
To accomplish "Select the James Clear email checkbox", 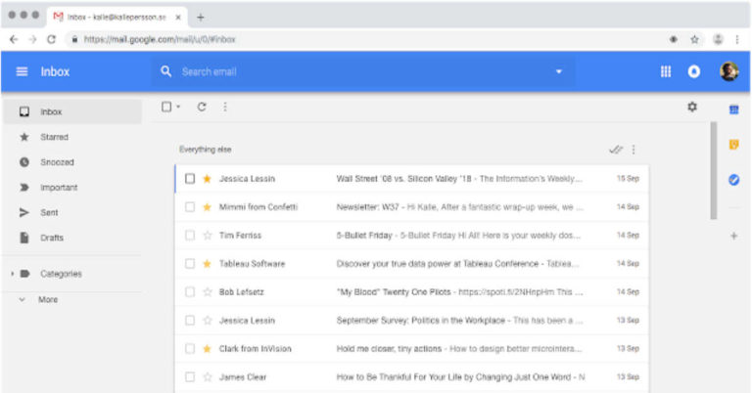I will pos(190,376).
